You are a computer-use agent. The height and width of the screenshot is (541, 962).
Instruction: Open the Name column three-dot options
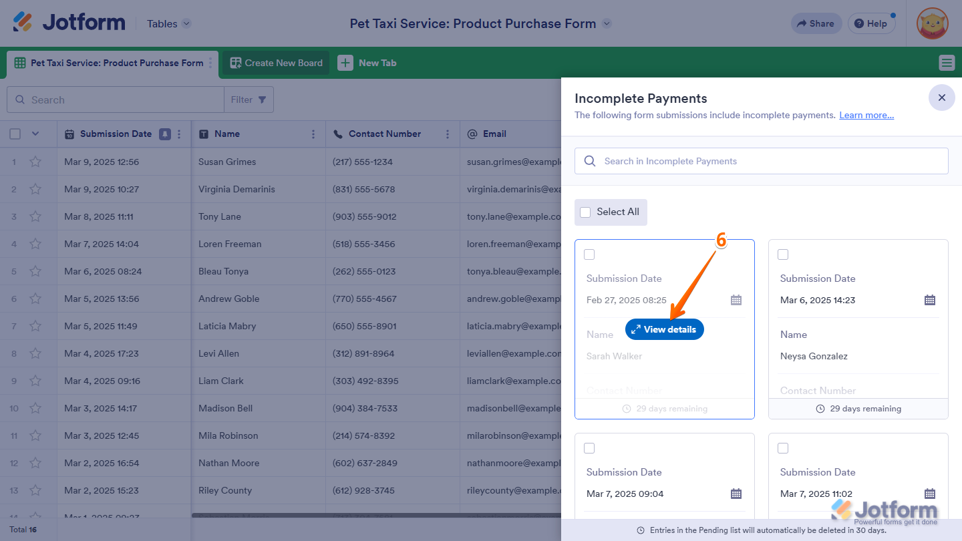(313, 134)
